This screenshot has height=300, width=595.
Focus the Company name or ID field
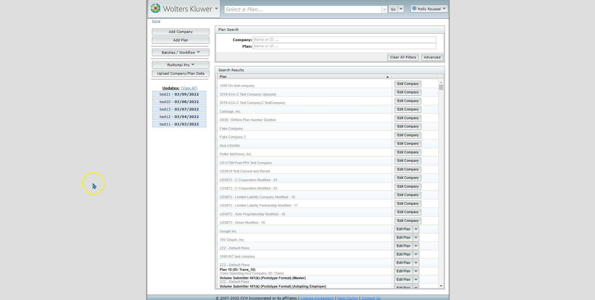344,40
